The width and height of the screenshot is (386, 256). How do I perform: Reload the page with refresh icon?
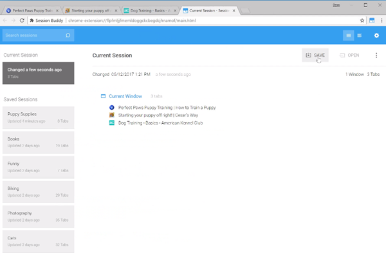point(22,21)
